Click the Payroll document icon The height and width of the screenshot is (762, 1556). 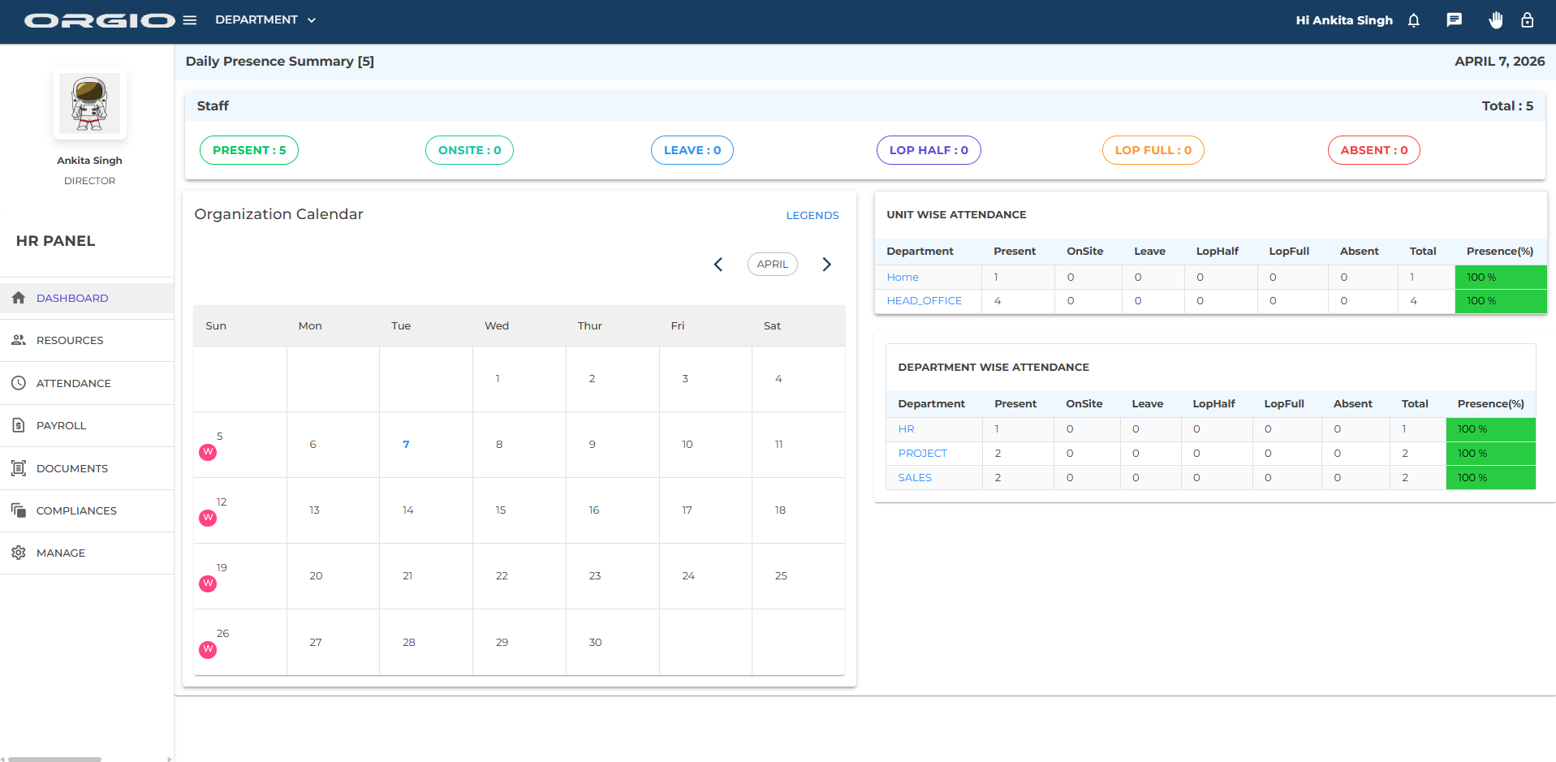[x=19, y=425]
